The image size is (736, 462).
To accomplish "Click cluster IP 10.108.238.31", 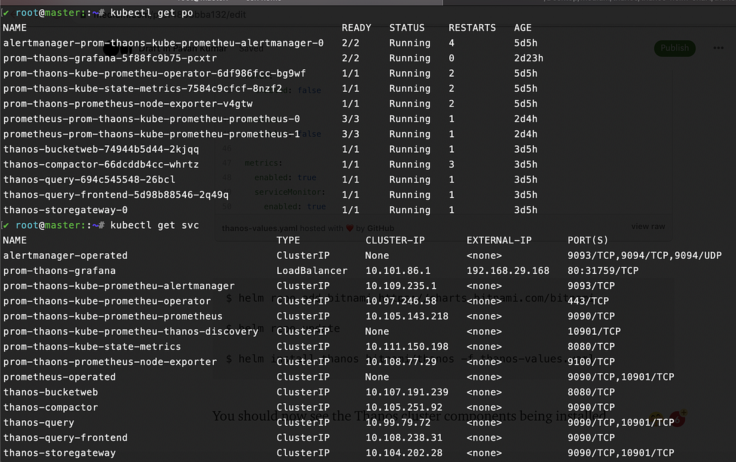I will pyautogui.click(x=404, y=437).
